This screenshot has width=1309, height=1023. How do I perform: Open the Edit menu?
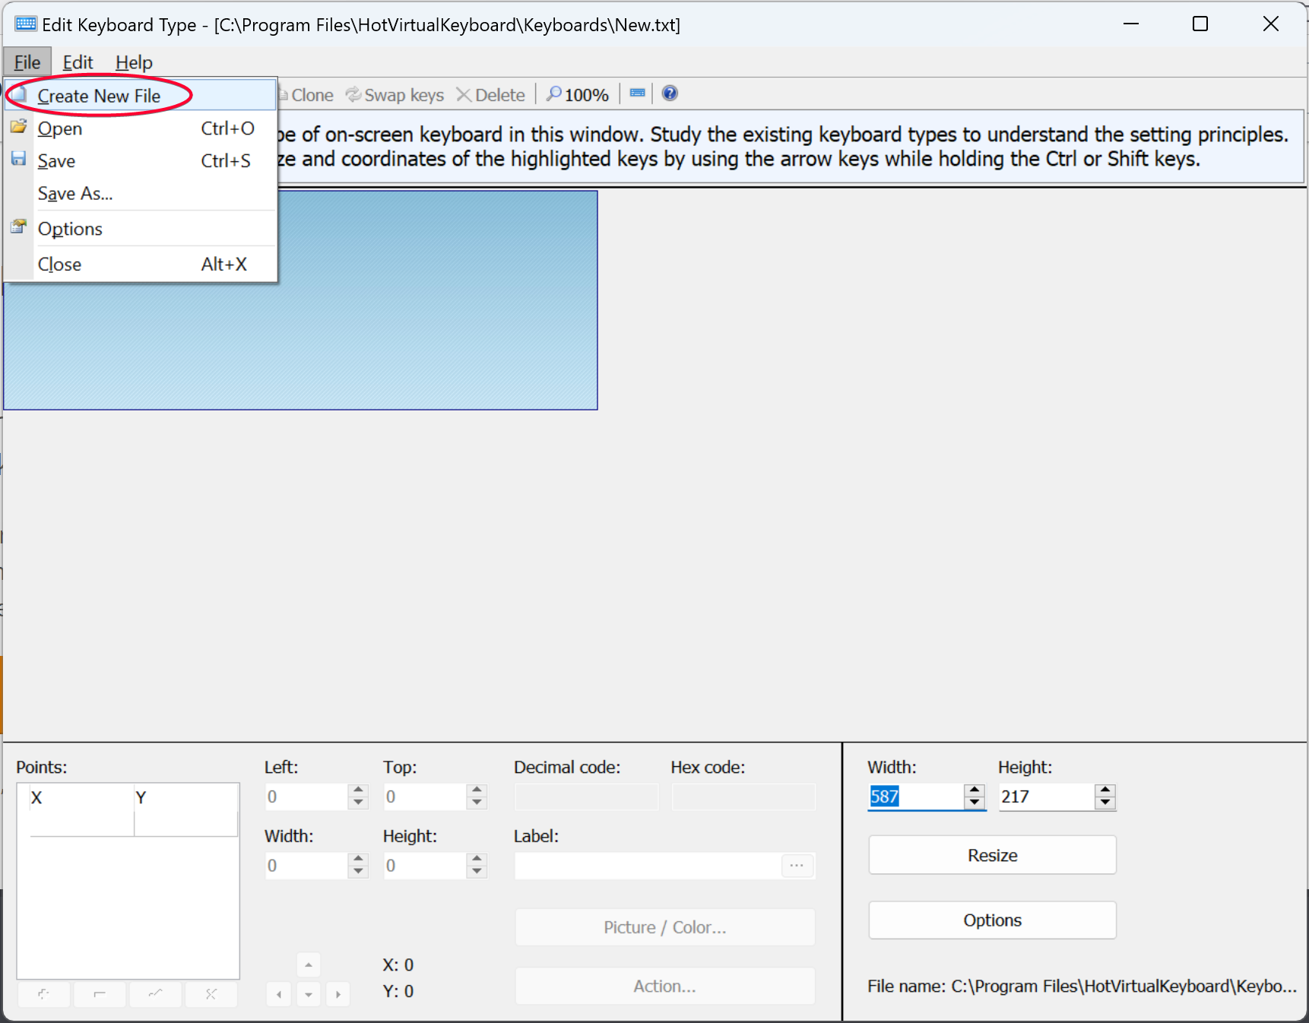point(78,62)
